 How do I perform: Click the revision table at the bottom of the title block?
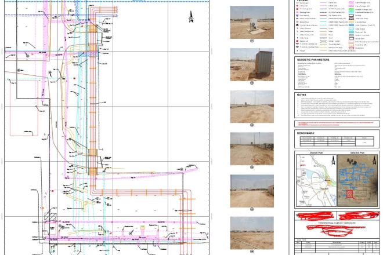click(337, 246)
